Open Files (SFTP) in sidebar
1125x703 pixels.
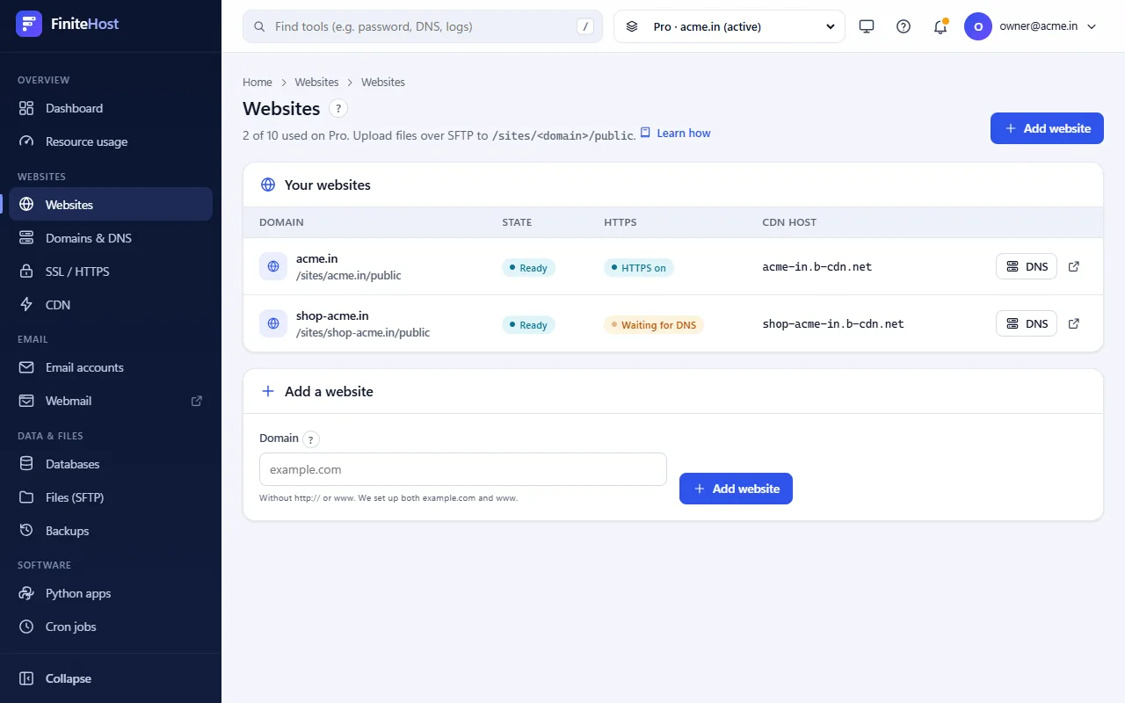[111, 497]
